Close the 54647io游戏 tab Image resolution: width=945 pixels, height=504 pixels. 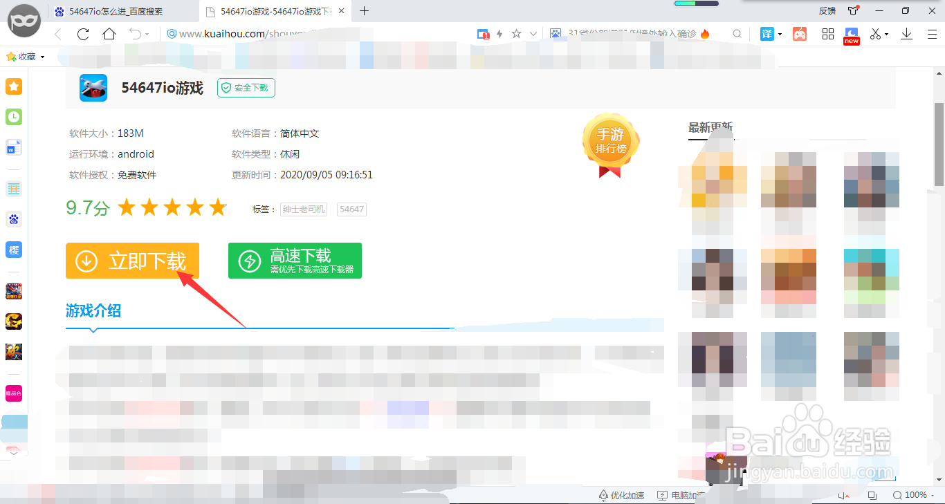tap(340, 11)
